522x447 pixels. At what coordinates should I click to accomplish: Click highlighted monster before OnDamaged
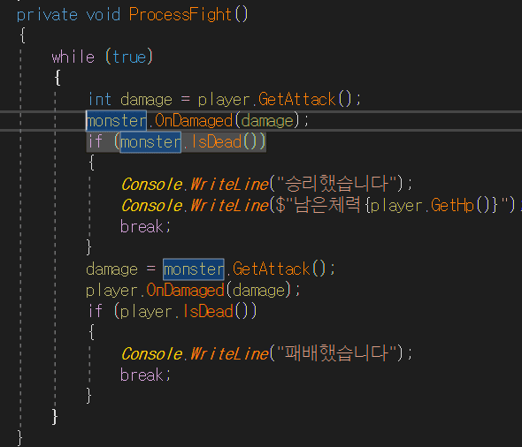tap(117, 121)
